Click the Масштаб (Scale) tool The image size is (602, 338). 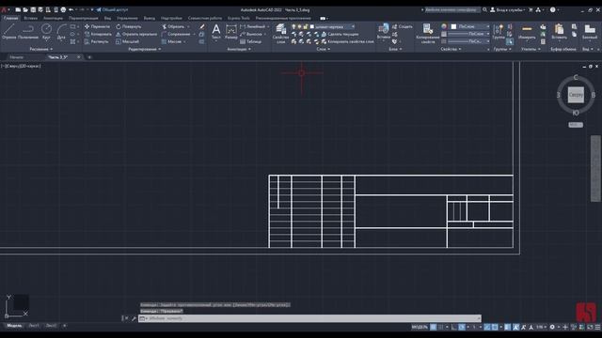(128, 41)
